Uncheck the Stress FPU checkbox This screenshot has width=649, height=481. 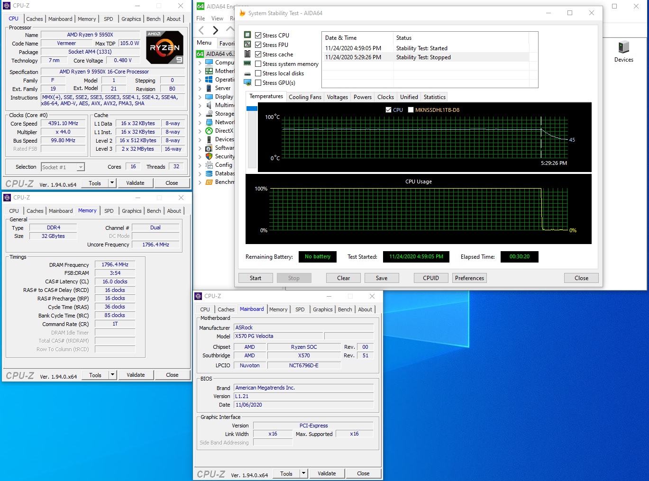pos(258,45)
